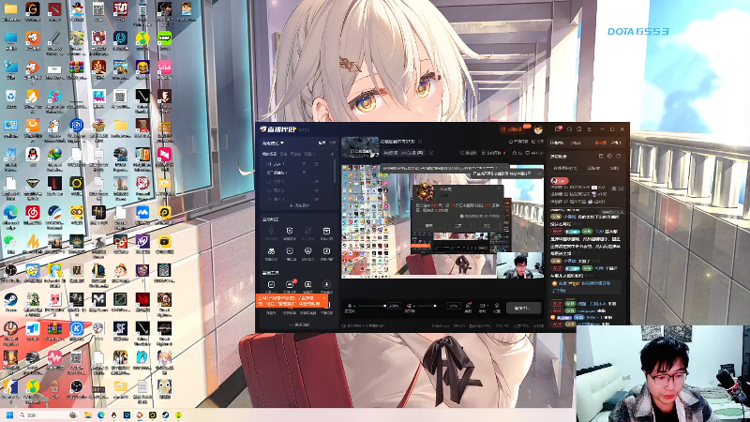The width and height of the screenshot is (750, 422).
Task: Click the live cover thumbnail
Action: (x=360, y=147)
